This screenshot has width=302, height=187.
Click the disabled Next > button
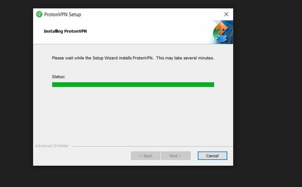[x=176, y=156]
